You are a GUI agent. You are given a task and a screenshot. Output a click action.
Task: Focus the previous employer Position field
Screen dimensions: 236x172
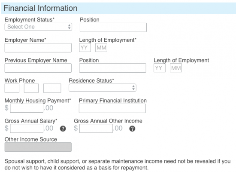(x=112, y=68)
